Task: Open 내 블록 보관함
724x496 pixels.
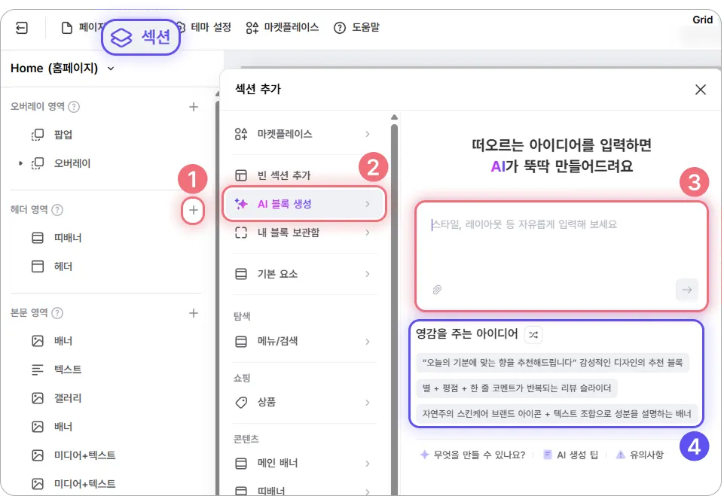Action: [x=304, y=233]
